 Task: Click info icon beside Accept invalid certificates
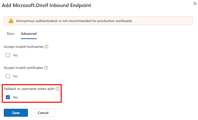click(x=46, y=68)
